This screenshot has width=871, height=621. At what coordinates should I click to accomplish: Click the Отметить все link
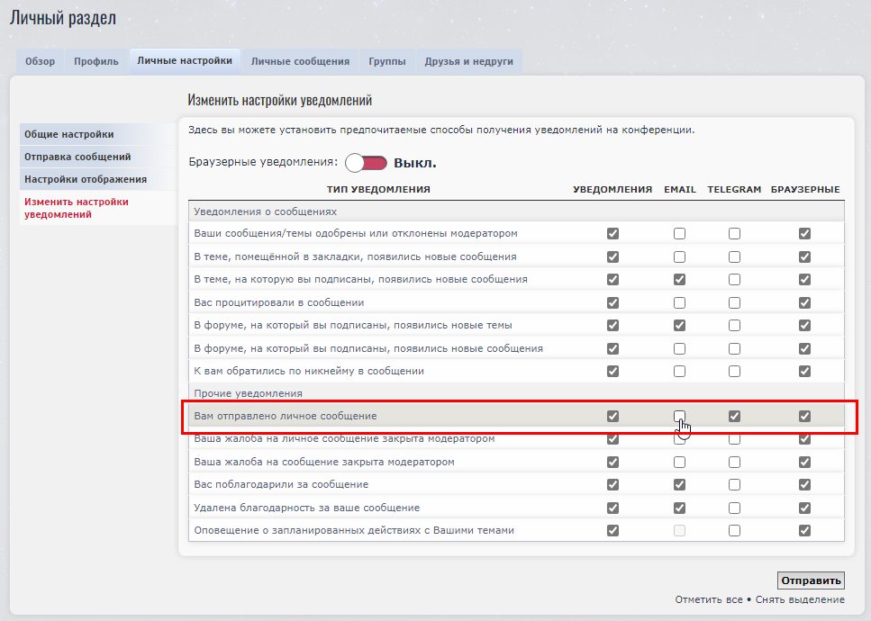709,600
